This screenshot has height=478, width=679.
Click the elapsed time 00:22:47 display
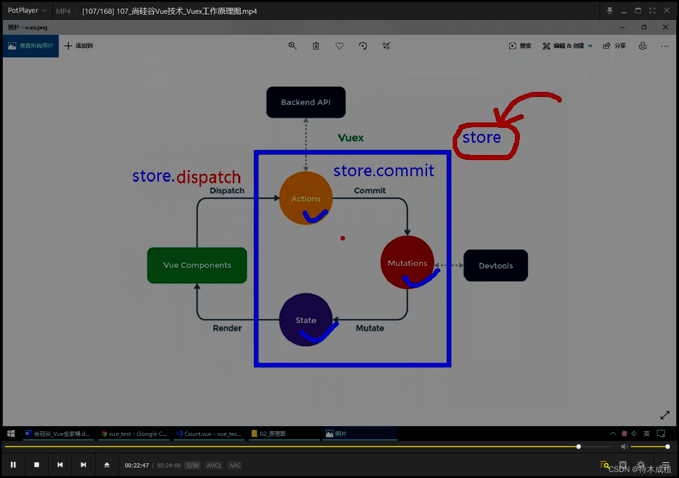[137, 465]
